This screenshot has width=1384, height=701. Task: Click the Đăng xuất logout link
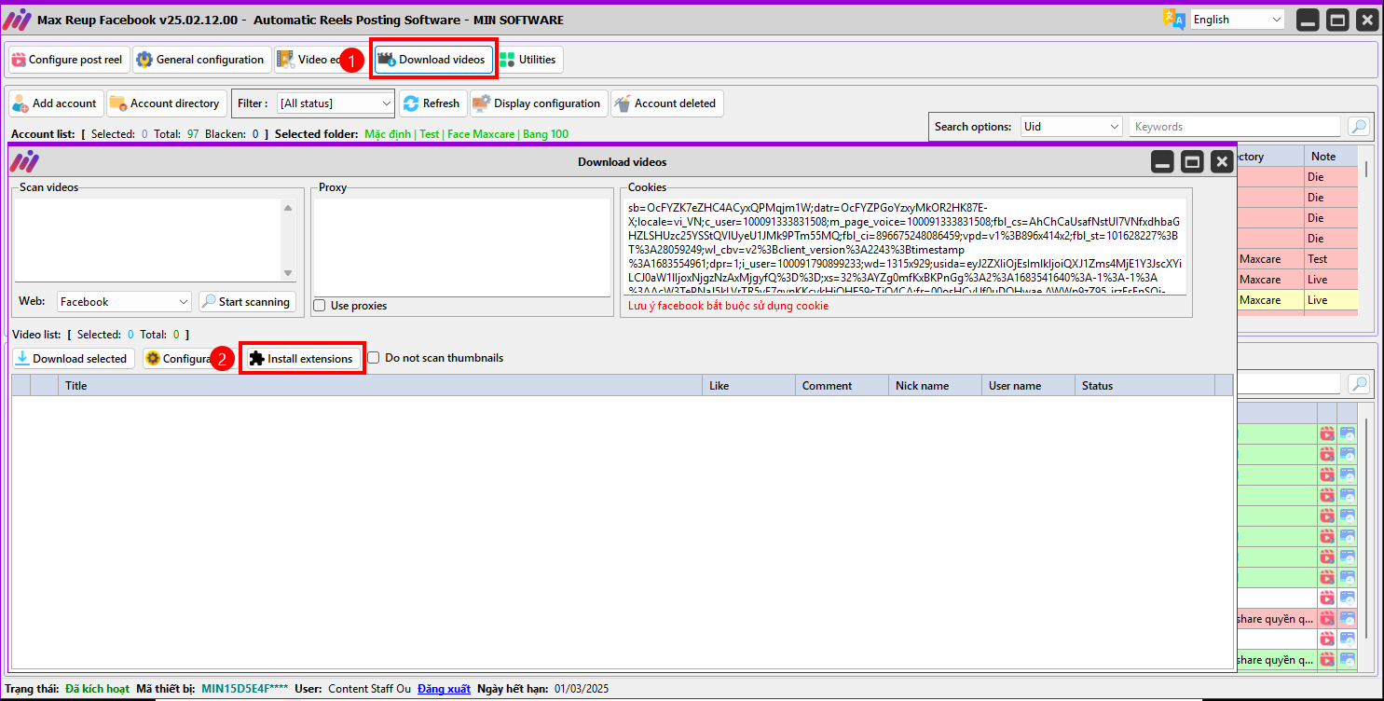444,689
